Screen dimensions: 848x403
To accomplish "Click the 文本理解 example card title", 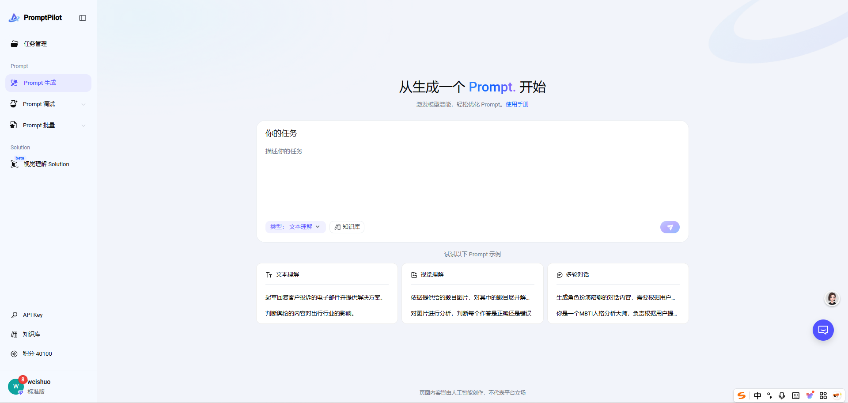I will pos(288,274).
